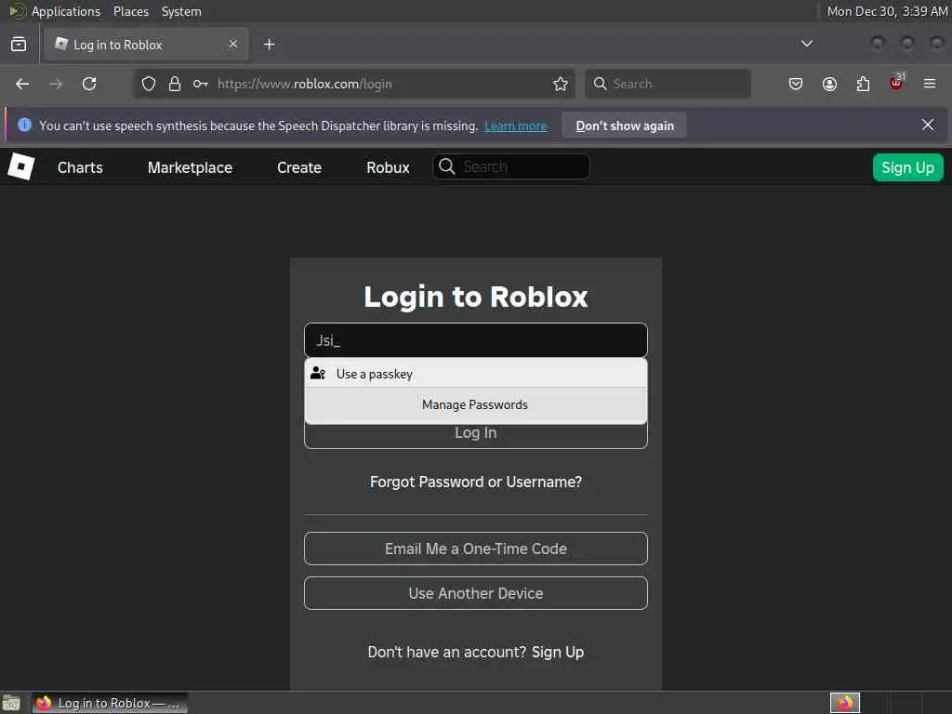Screen dimensions: 952x714
Task: Click the clock showing Mon Dec 30
Action: [887, 11]
